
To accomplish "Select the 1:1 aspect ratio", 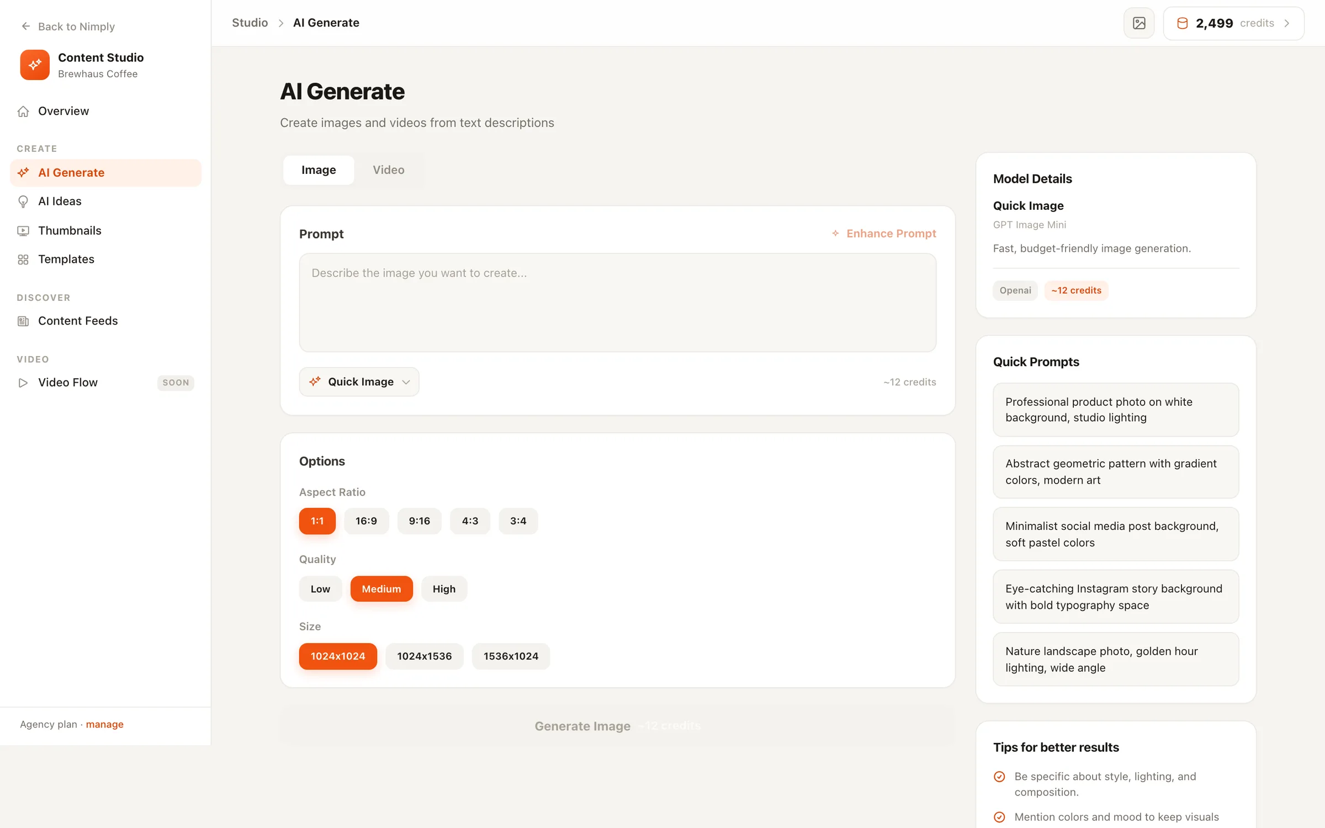I will pos(317,521).
